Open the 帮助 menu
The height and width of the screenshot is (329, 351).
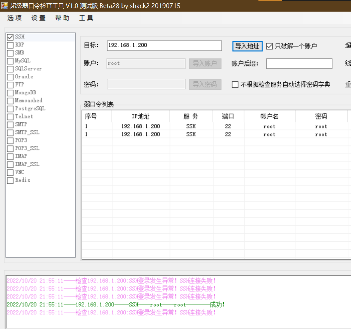coord(62,18)
